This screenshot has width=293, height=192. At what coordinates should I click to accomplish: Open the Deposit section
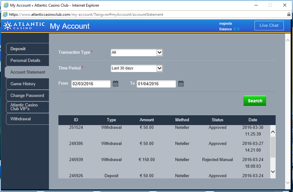point(27,49)
